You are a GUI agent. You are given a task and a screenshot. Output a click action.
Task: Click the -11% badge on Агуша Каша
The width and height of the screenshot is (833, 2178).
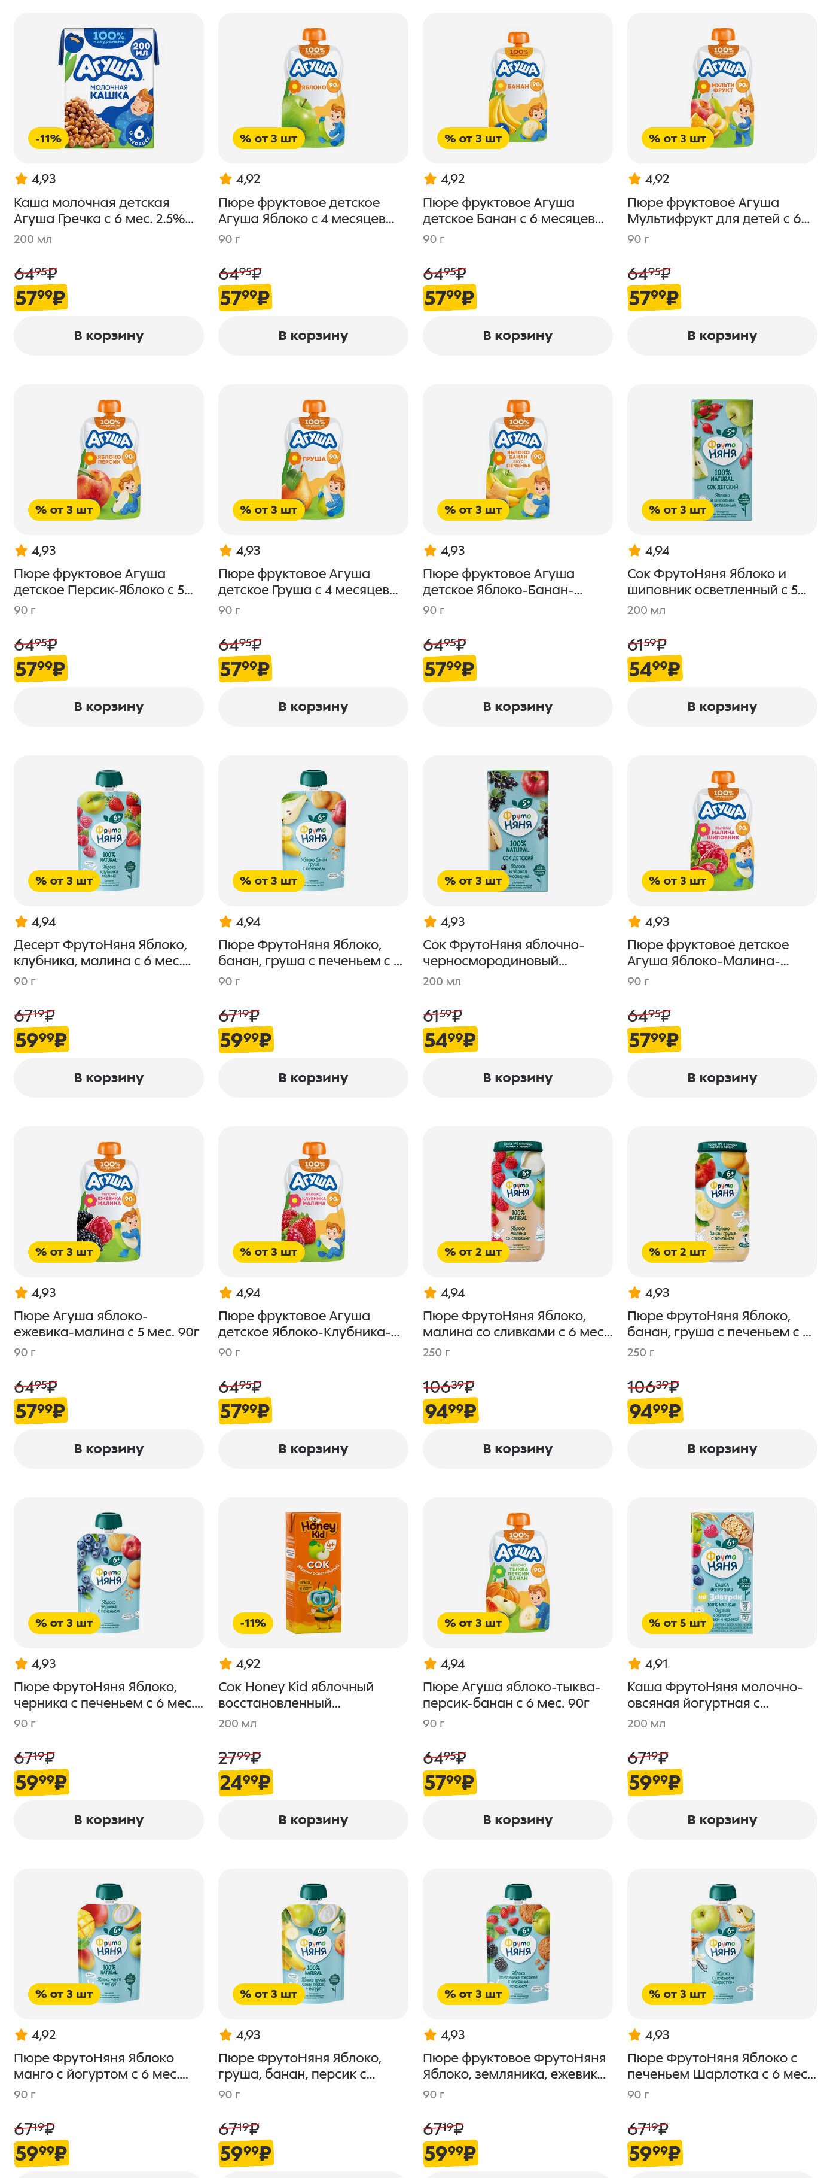(x=48, y=139)
